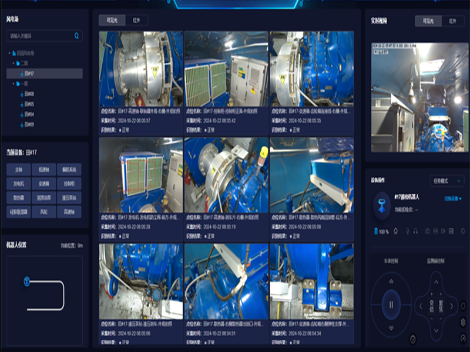
Task: Click the home icon in device operation bar
Action: click(x=395, y=231)
